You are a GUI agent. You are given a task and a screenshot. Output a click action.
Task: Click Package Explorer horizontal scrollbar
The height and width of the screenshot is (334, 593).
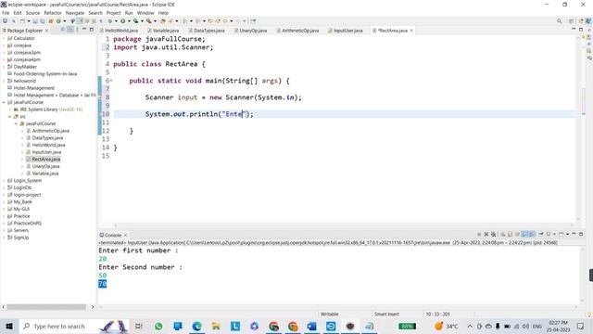click(x=46, y=307)
